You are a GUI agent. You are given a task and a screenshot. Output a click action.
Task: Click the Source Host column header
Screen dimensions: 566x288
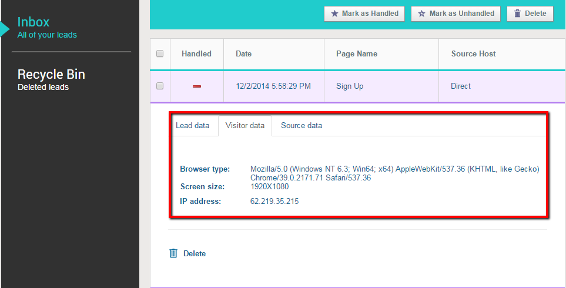tap(473, 54)
